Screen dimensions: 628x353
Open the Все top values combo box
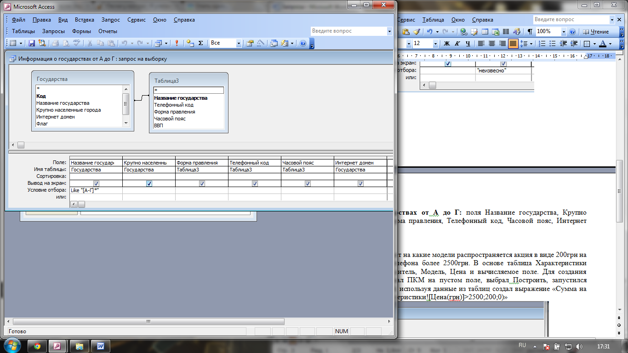pyautogui.click(x=239, y=43)
